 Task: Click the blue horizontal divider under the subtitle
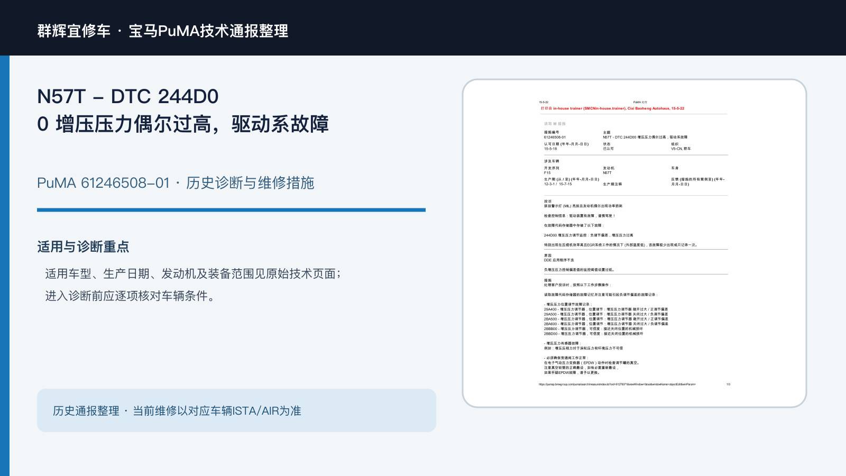[231, 210]
